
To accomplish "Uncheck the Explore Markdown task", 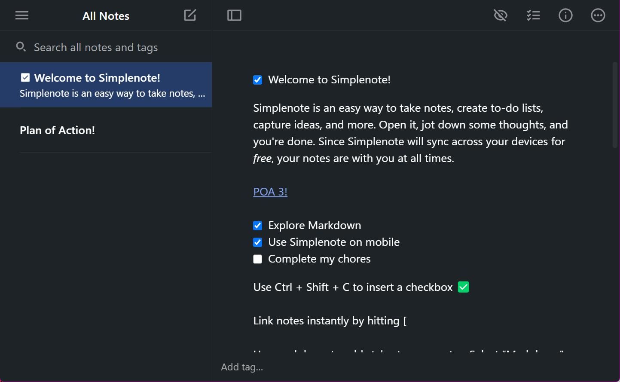I will (257, 225).
